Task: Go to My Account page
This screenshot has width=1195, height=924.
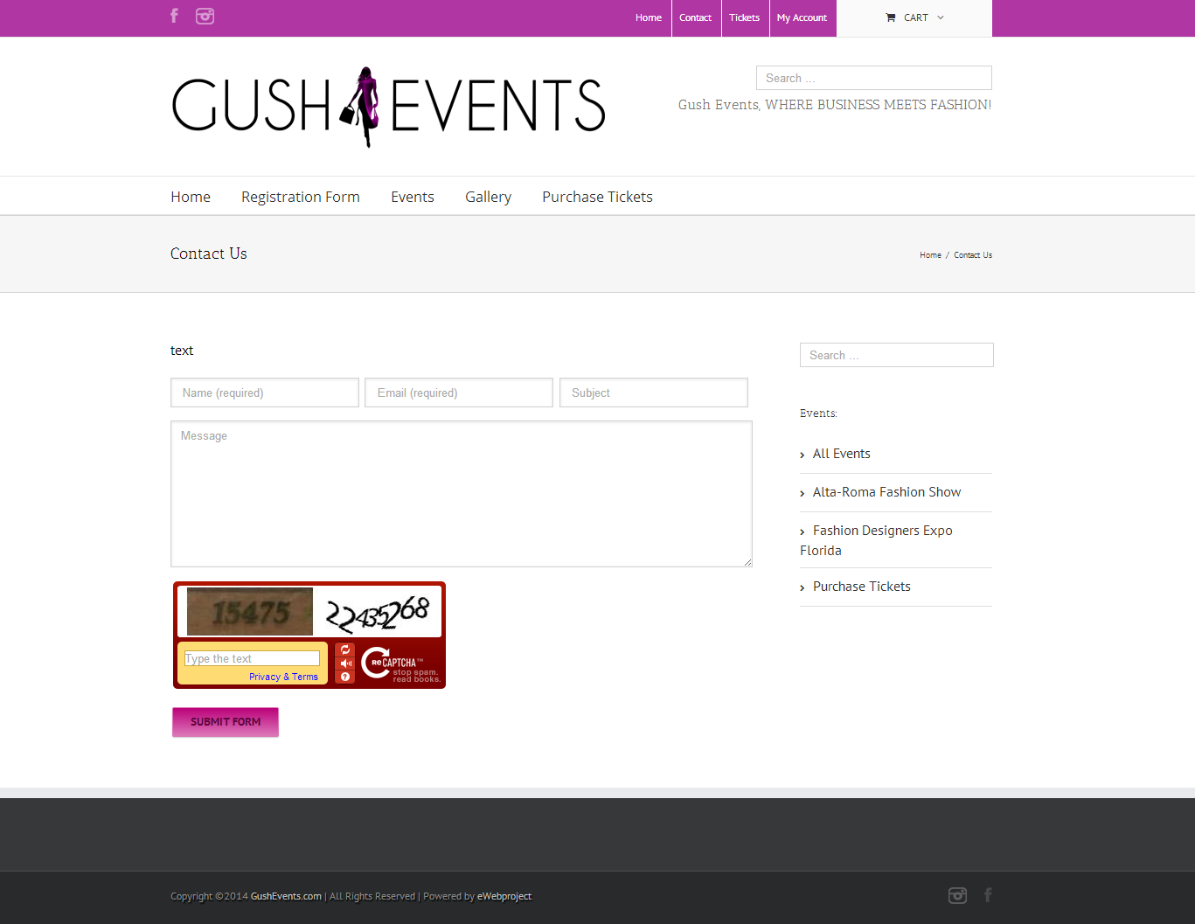Action: (x=802, y=17)
